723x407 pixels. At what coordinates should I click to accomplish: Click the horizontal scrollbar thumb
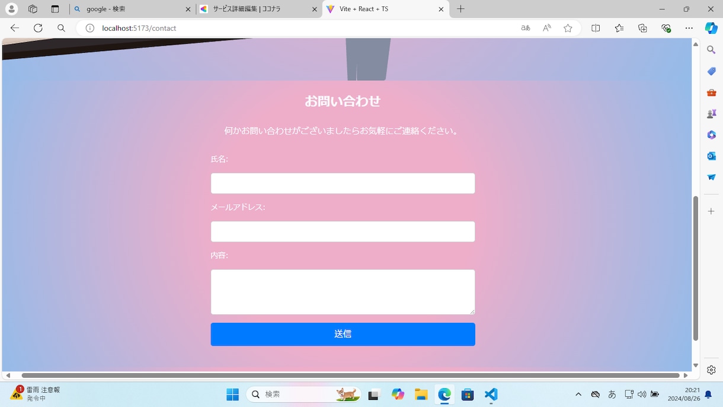coord(350,375)
